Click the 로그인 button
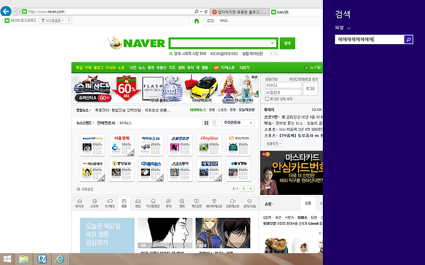 point(310,89)
